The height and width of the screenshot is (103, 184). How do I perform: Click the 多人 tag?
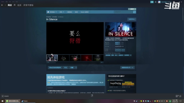pos(116,55)
